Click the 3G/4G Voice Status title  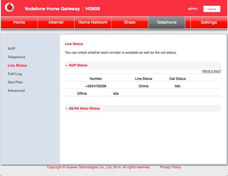point(84,108)
